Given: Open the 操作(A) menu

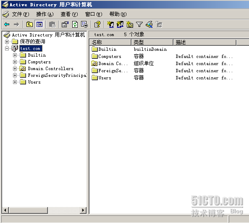Looking at the screenshot, I should point(45,14).
